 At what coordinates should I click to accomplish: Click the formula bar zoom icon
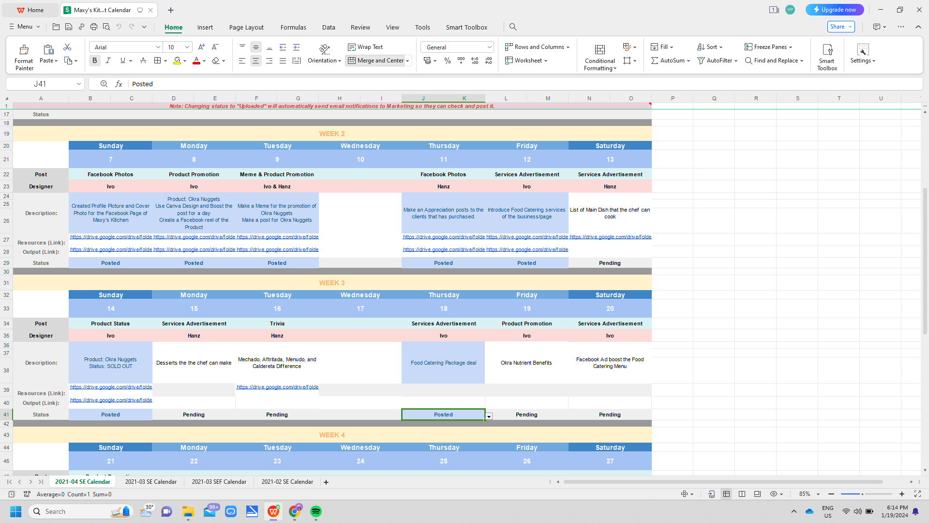click(x=104, y=84)
